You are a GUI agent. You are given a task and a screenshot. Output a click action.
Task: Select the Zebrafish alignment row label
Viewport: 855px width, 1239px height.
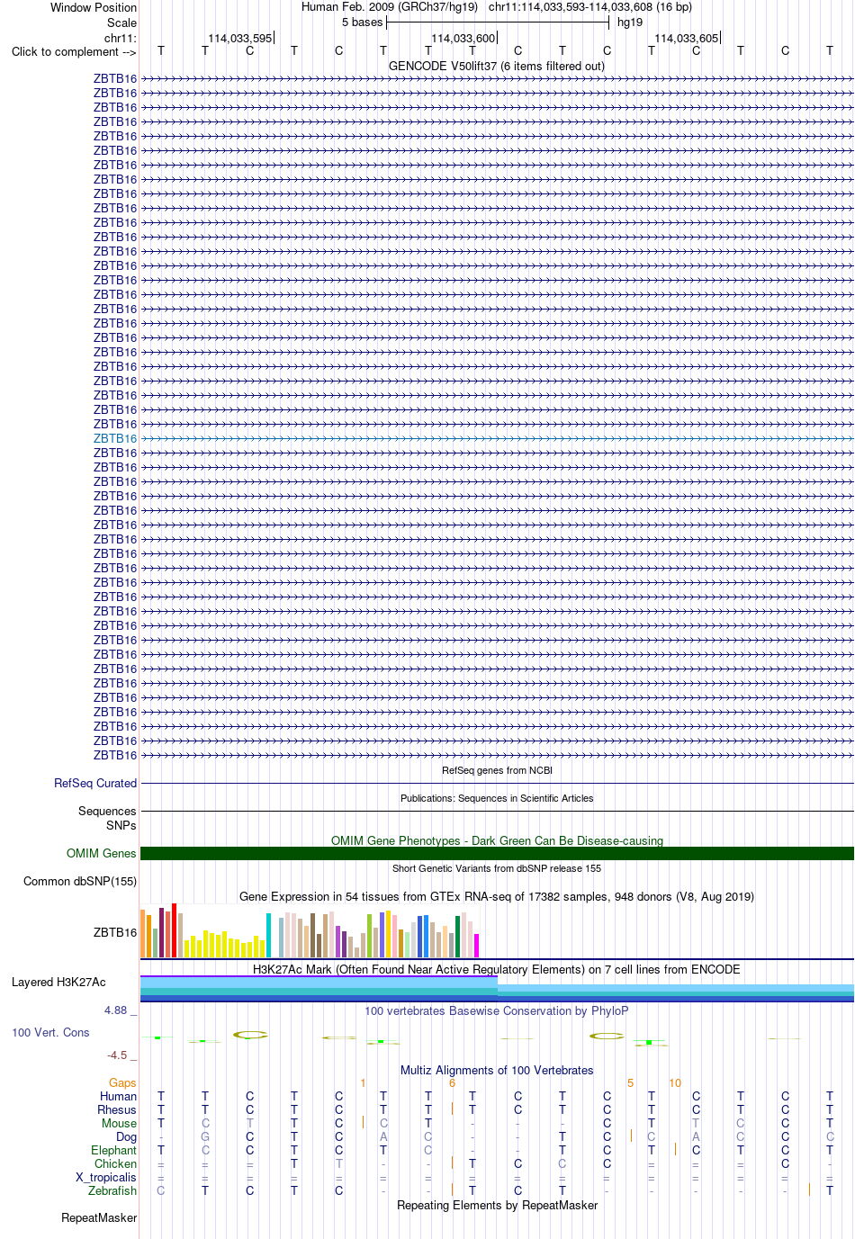coord(112,1190)
